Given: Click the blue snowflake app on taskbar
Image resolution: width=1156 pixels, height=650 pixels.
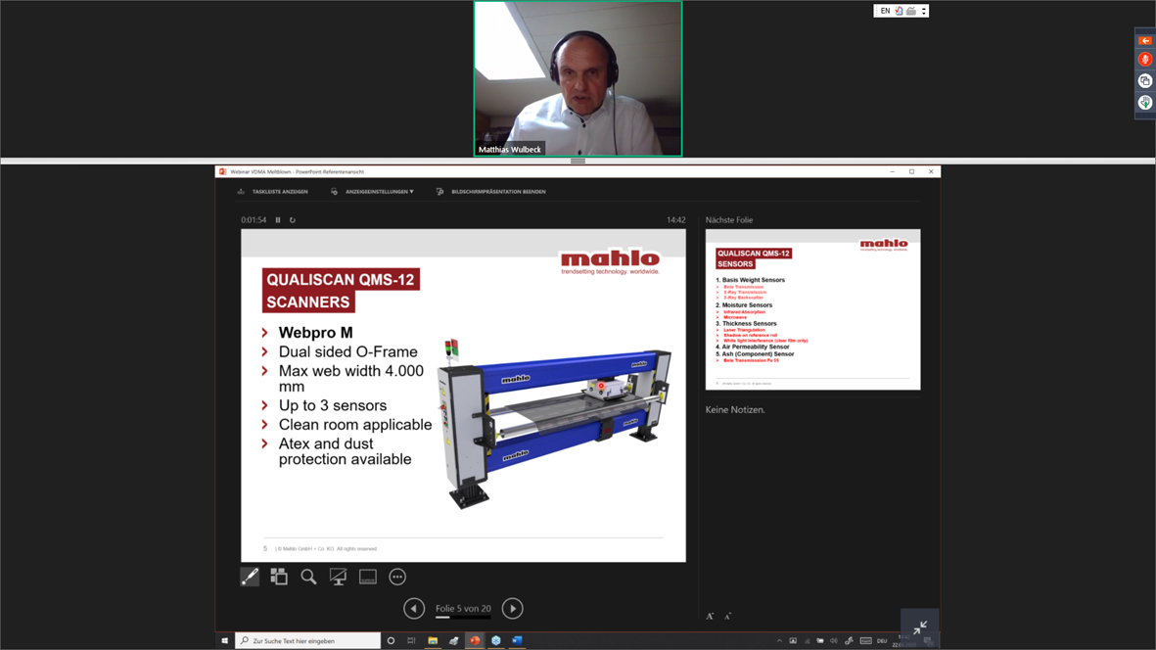Looking at the screenshot, I should (496, 641).
